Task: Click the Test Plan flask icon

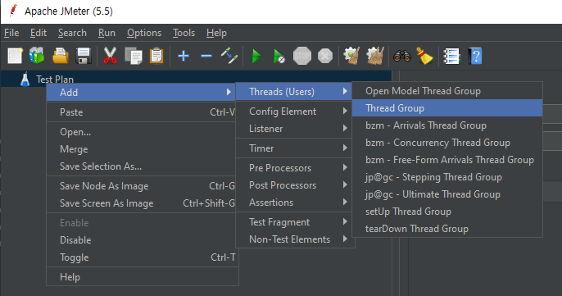Action: click(x=25, y=80)
